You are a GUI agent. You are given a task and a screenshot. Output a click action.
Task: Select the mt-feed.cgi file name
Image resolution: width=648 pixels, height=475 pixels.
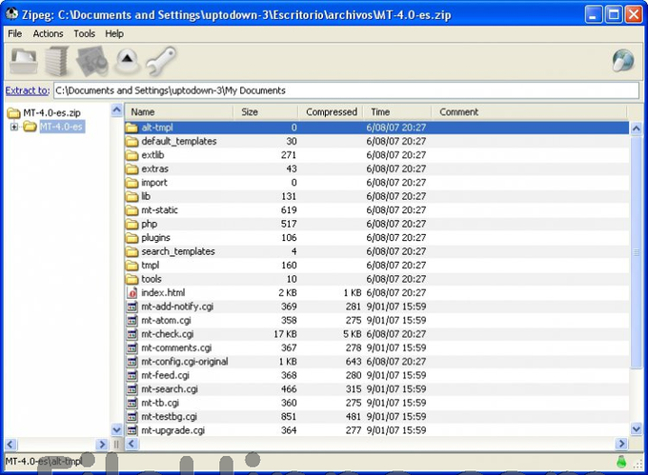[165, 376]
